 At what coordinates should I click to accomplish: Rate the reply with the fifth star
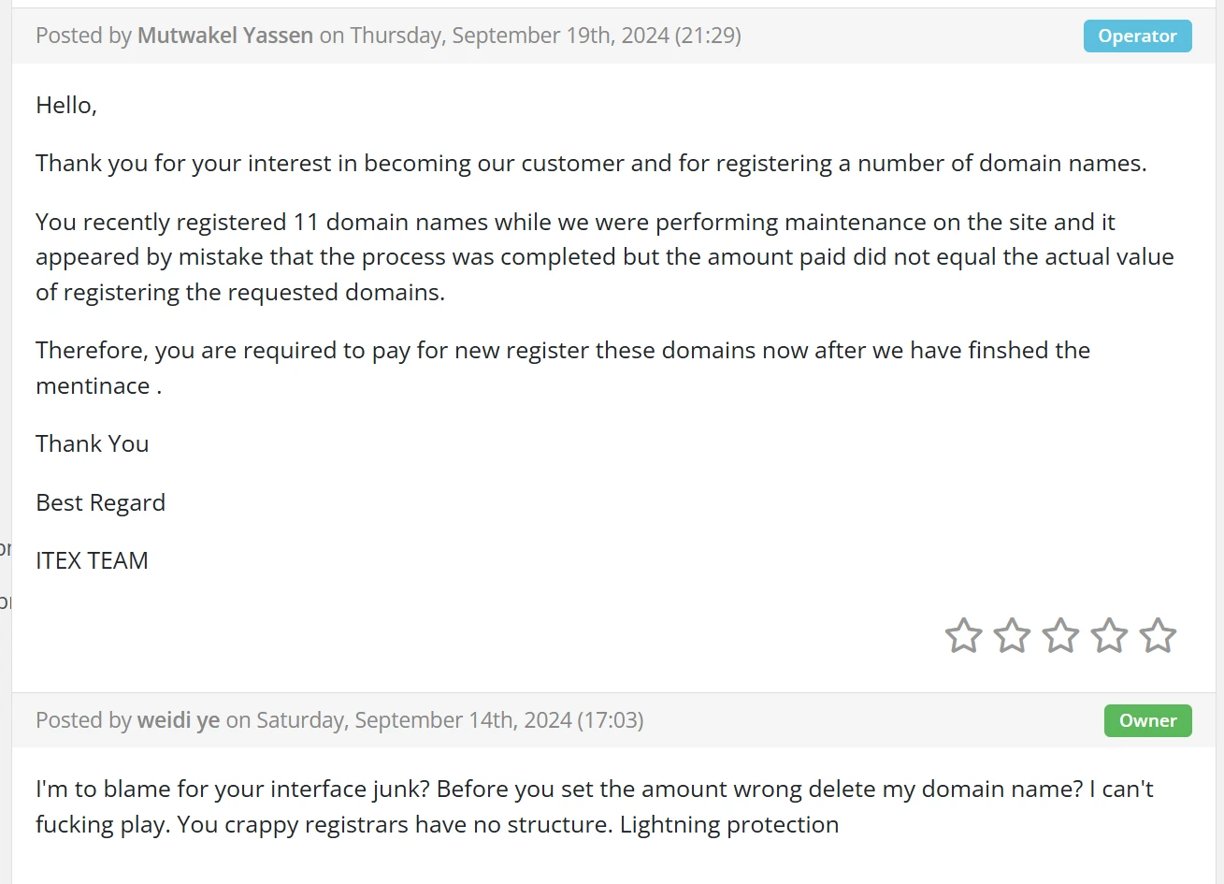[x=1158, y=636]
